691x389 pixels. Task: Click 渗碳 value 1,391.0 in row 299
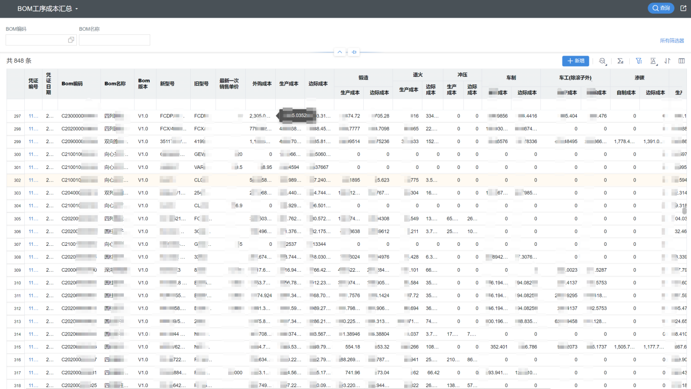pyautogui.click(x=654, y=142)
